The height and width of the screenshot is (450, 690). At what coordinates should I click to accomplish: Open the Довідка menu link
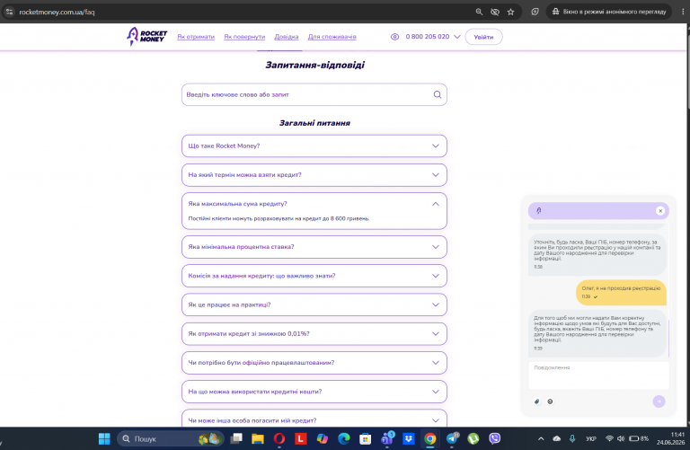[287, 37]
